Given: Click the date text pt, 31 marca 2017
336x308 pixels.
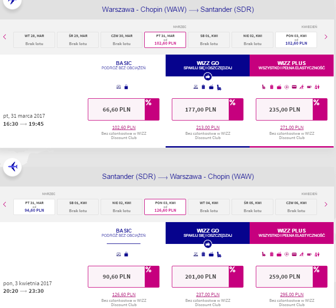Looking at the screenshot, I should [24, 116].
